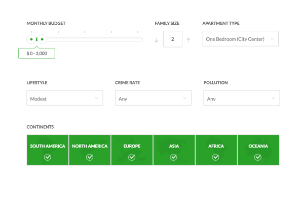Open the Pollution dropdown set to Any
The width and height of the screenshot is (302, 200).
click(242, 98)
